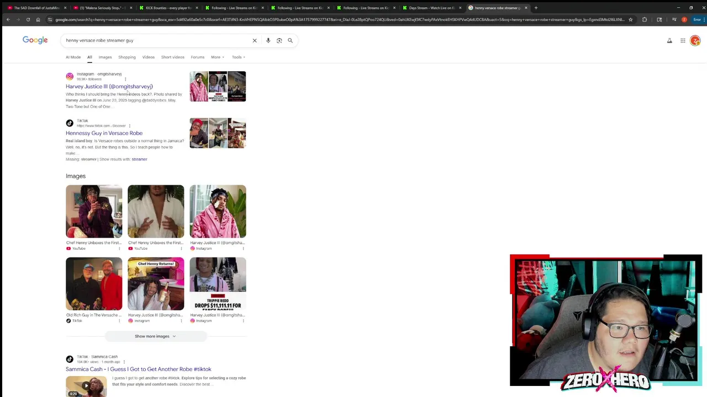Open pink robe Harvey Justice image
The height and width of the screenshot is (397, 707).
[218, 211]
